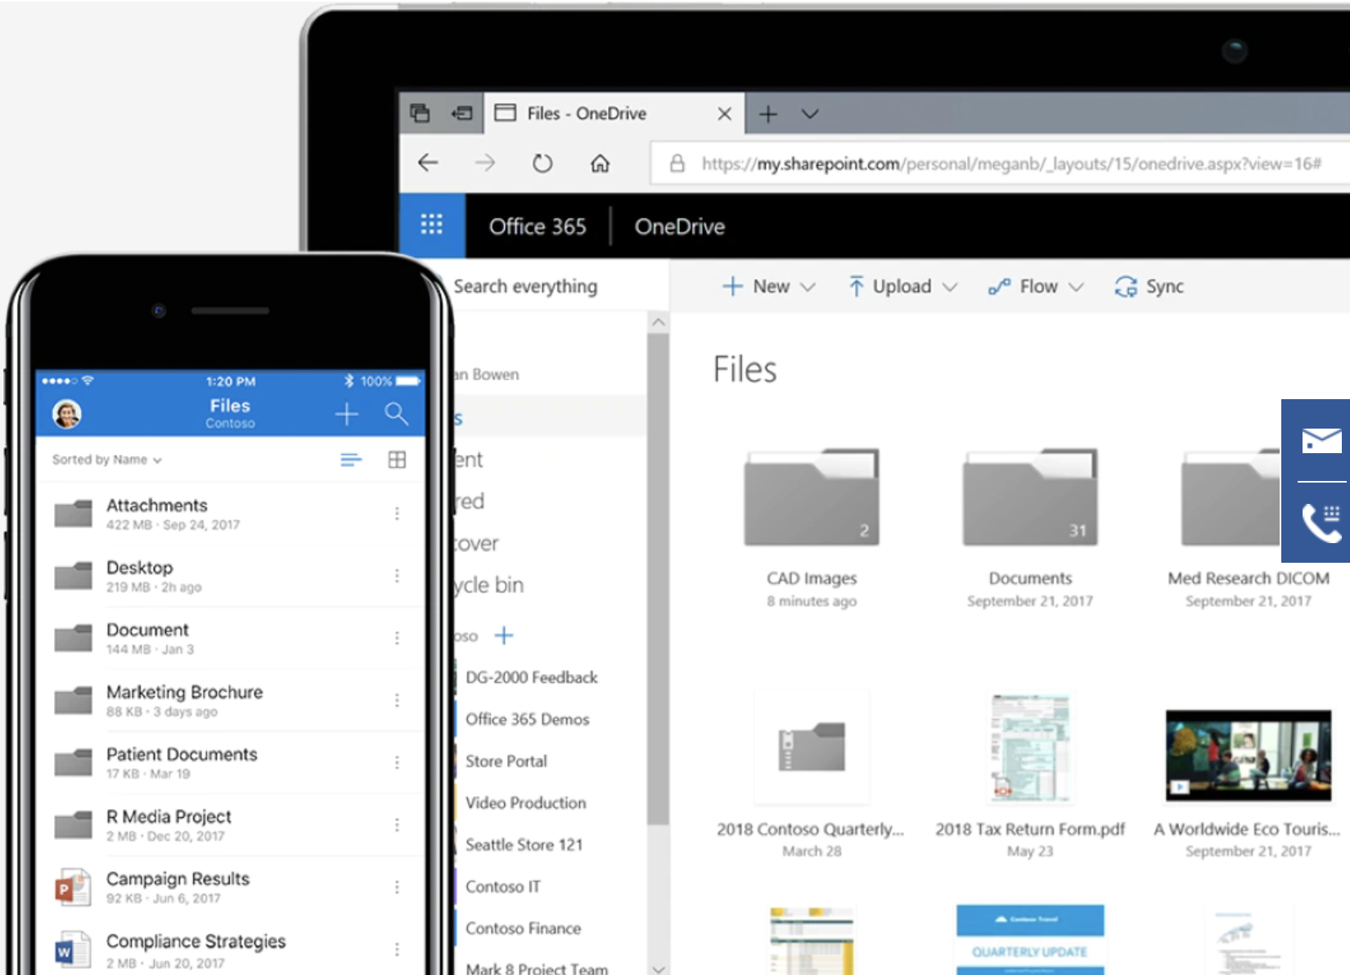This screenshot has width=1350, height=975.
Task: Open more options for Desktop
Action: click(397, 576)
